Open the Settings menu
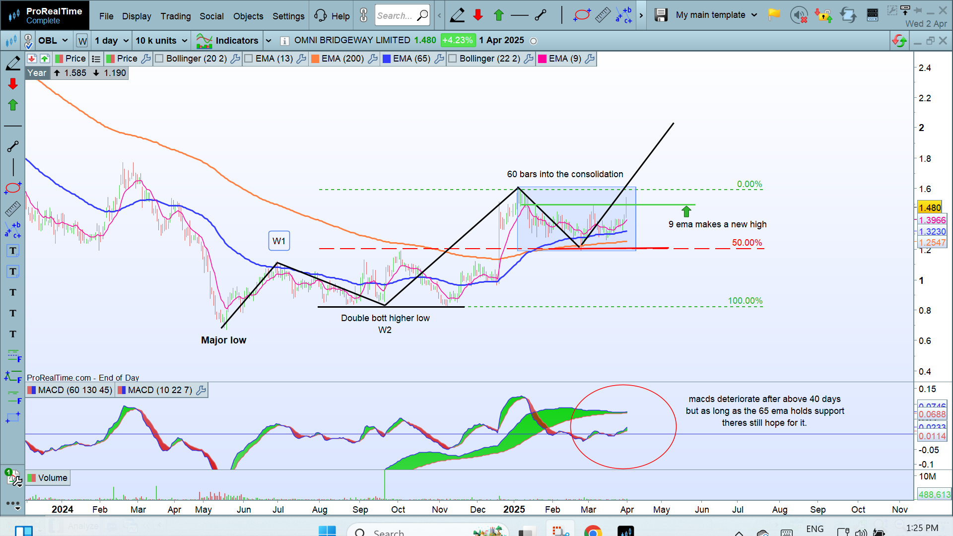This screenshot has height=536, width=953. coord(288,16)
